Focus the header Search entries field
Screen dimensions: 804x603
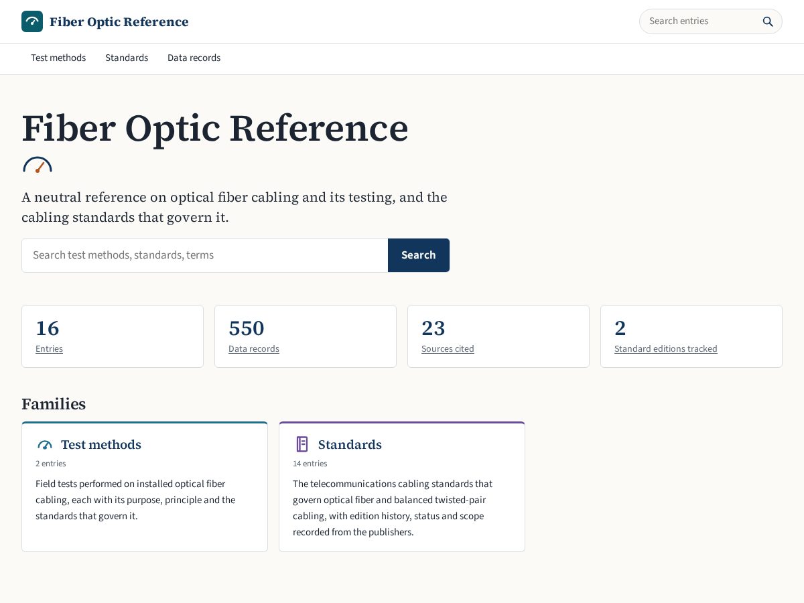tap(701, 21)
